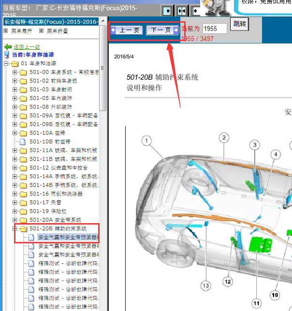
Task: Expand 501-17 天窗 node
Action: coord(15,203)
